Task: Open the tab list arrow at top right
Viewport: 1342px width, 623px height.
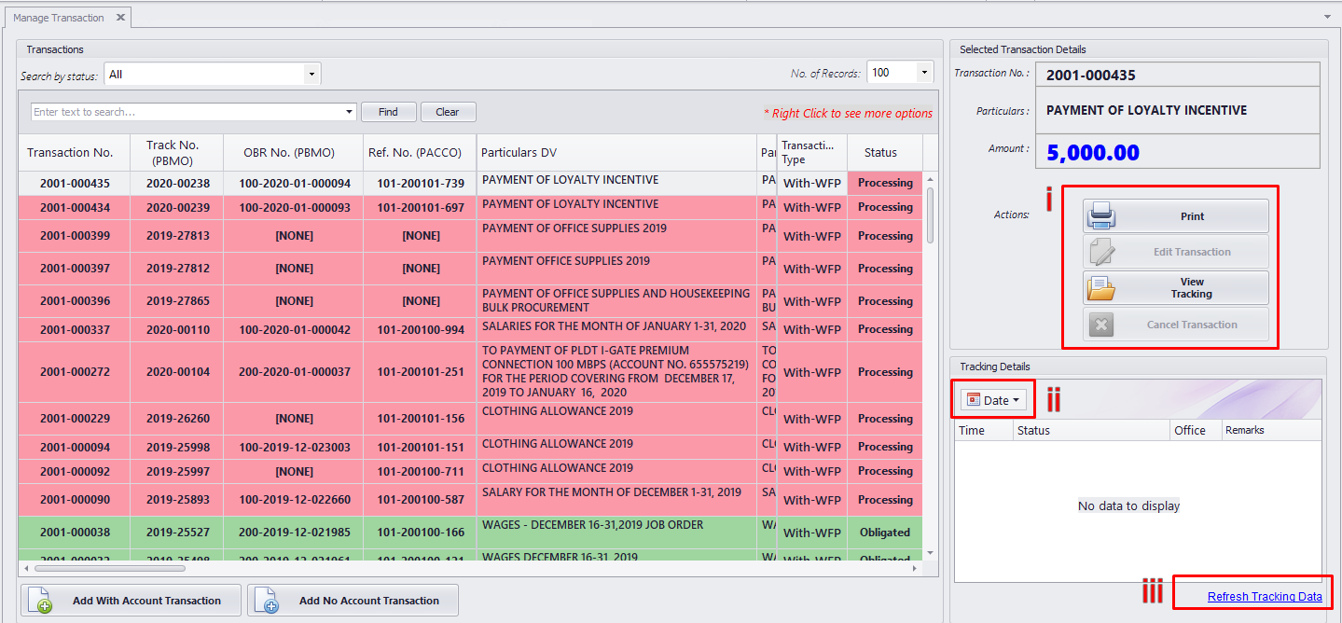Action: [x=1326, y=17]
